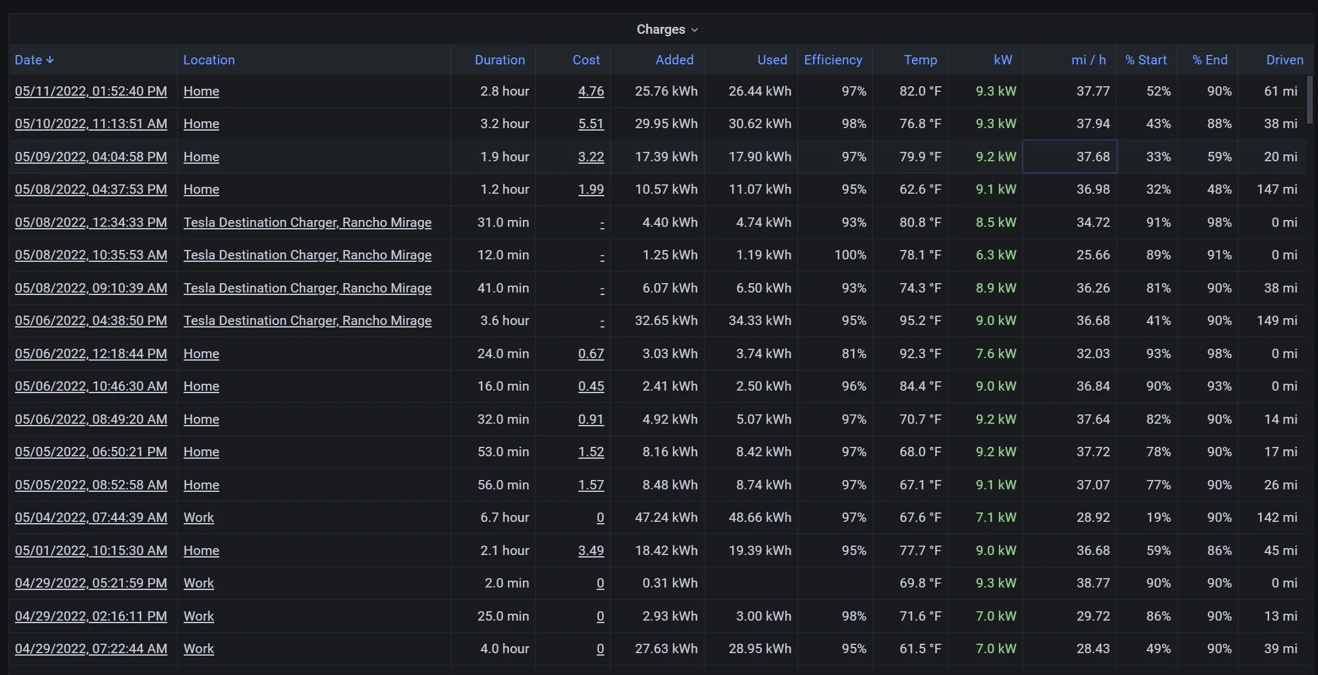1318x675 pixels.
Task: Sort by the Temp column header
Action: [x=920, y=60]
